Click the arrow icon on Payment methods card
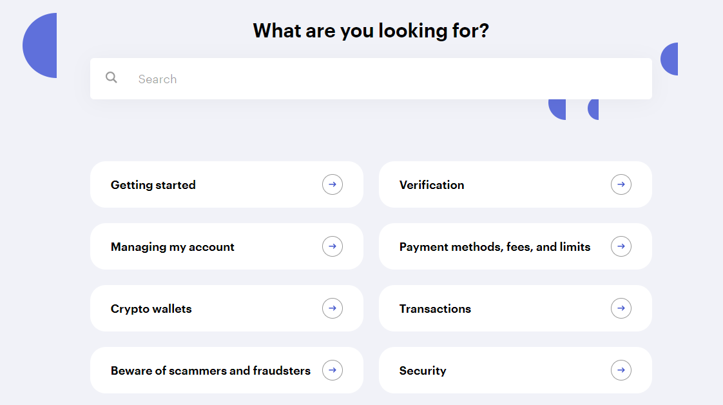The height and width of the screenshot is (405, 723). click(621, 246)
